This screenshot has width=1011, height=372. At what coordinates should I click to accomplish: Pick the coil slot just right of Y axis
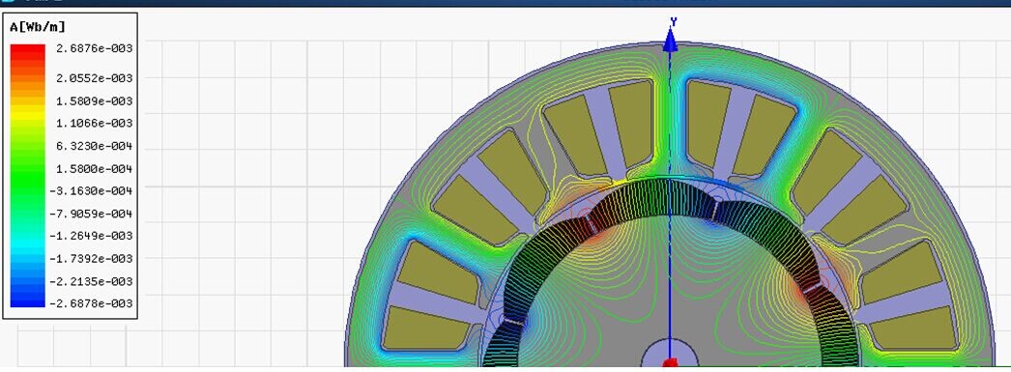[709, 126]
